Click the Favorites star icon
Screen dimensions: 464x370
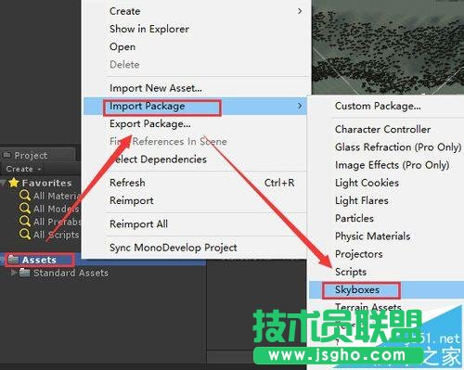[x=14, y=183]
